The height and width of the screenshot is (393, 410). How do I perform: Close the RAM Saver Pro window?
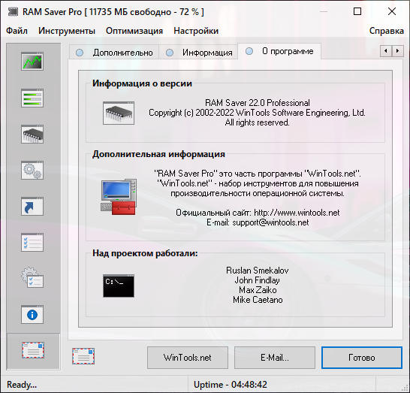point(392,11)
